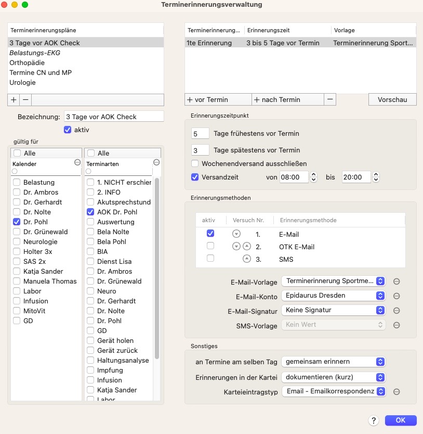Image resolution: width=423 pixels, height=434 pixels.
Task: Open E-Mail-Signatur dropdown
Action: coord(334,310)
